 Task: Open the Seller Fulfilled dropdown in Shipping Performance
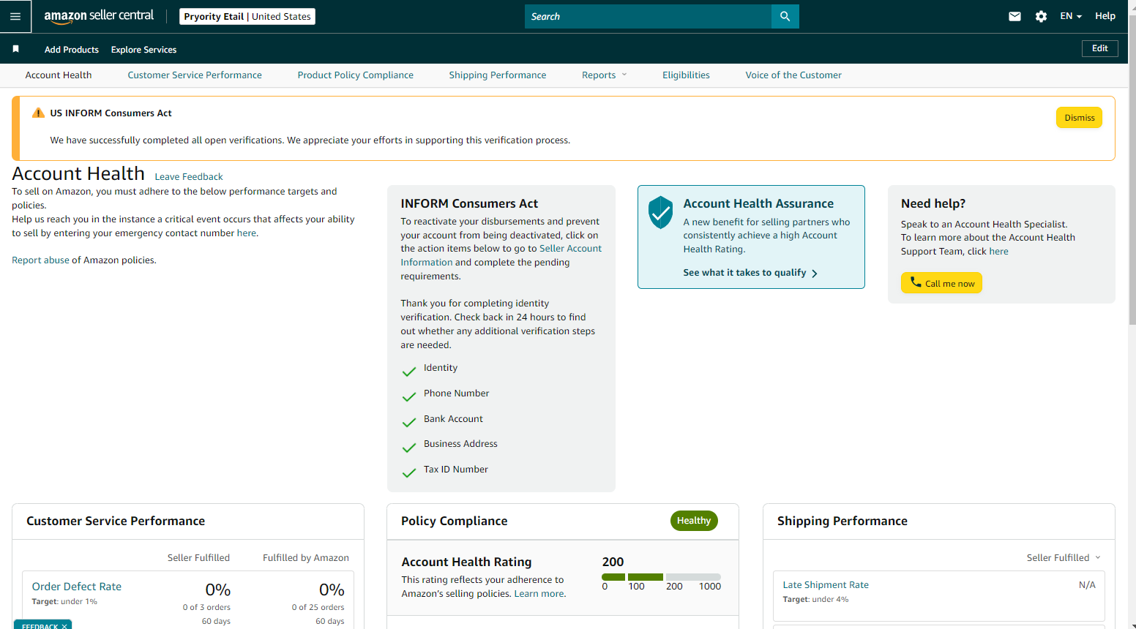pyautogui.click(x=1064, y=557)
